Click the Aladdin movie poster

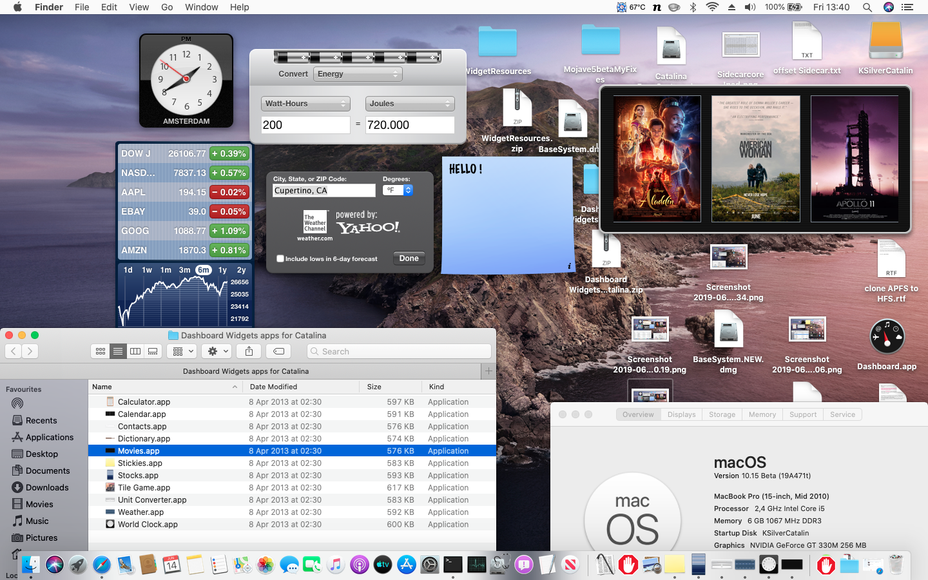tap(657, 159)
